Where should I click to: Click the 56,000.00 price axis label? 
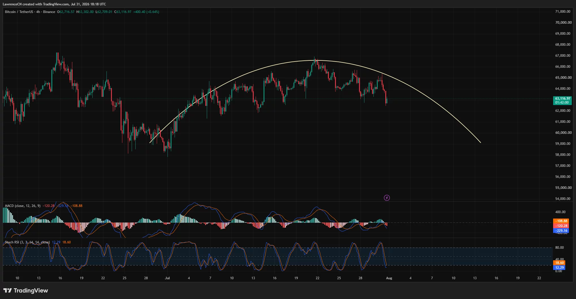point(563,177)
